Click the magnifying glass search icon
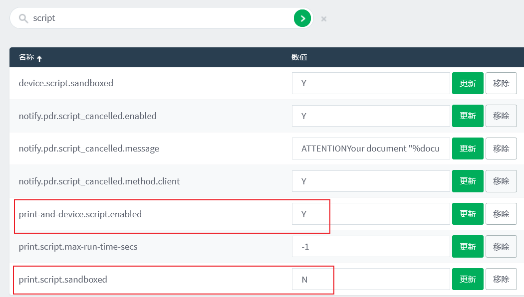This screenshot has width=524, height=297. 23,18
